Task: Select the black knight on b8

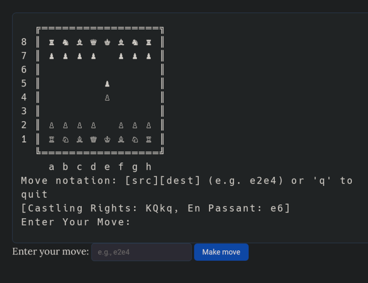Action: click(65, 42)
